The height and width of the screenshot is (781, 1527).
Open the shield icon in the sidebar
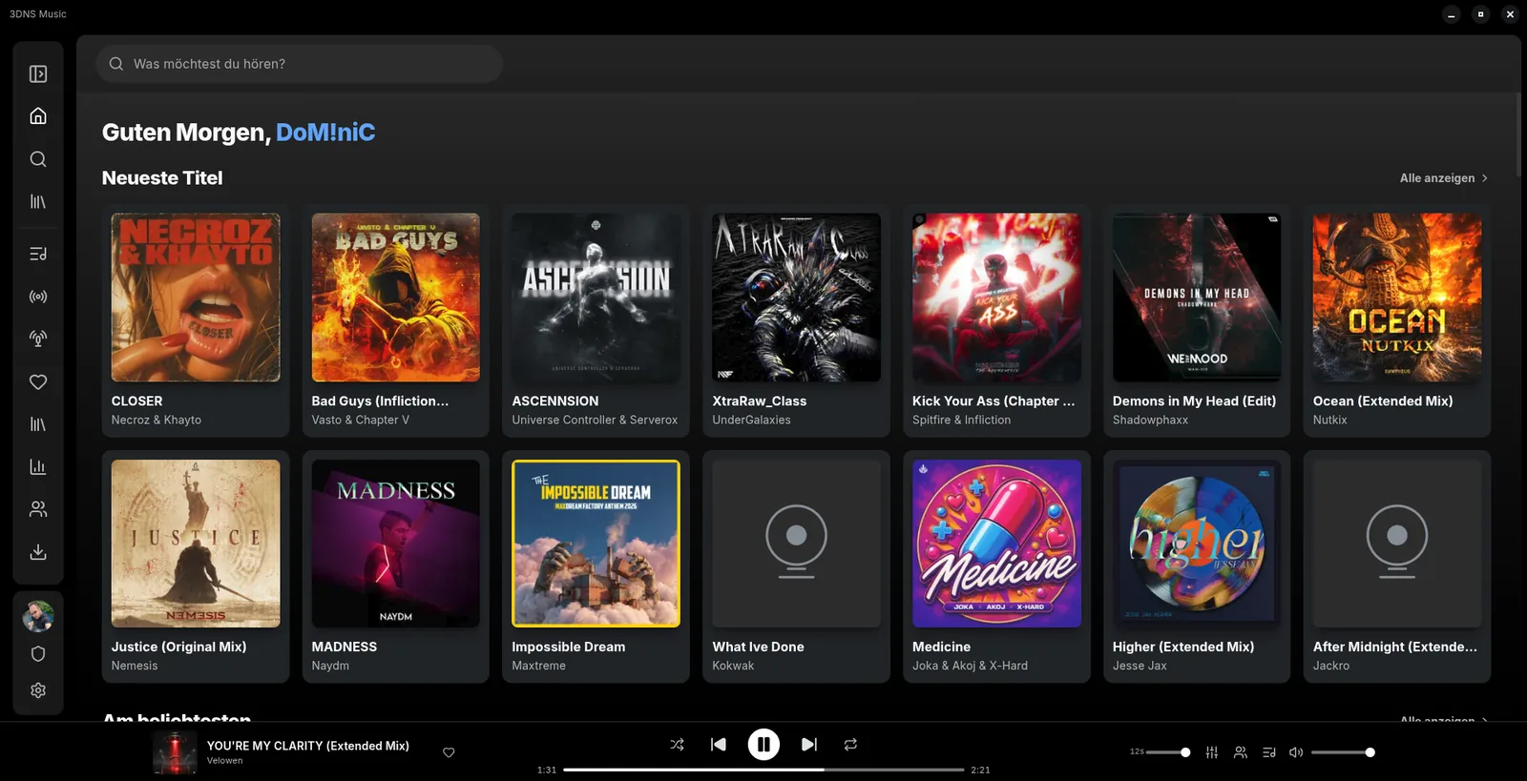[x=38, y=654]
